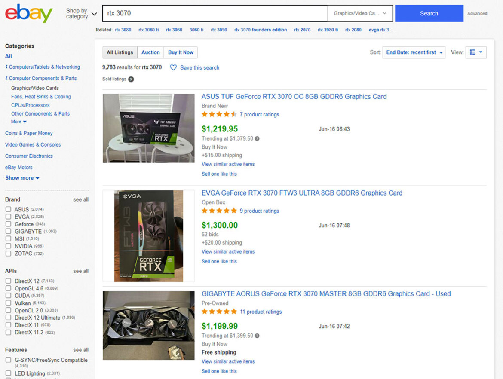503x379 pixels.
Task: Open Video Games & Consoles category
Action: pos(33,145)
